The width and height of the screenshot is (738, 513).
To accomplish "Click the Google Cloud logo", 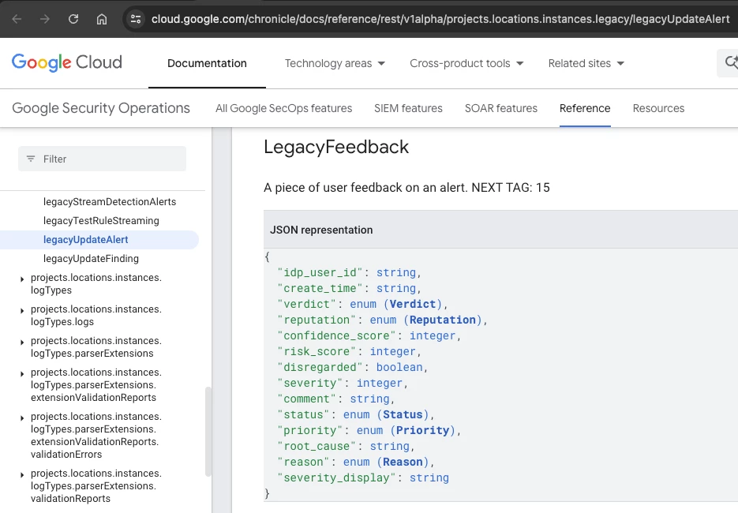I will tap(67, 62).
